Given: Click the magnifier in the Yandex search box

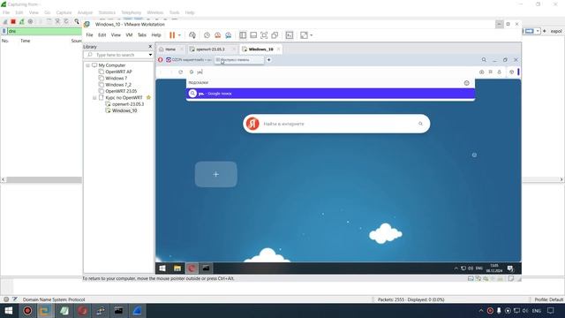Looking at the screenshot, I should click(x=420, y=124).
